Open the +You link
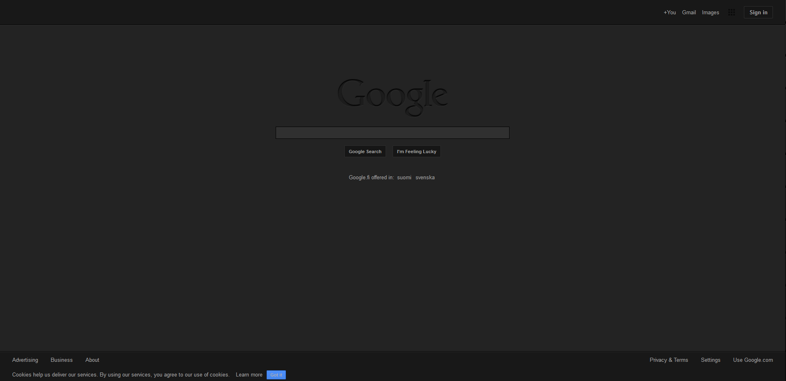 (x=669, y=13)
